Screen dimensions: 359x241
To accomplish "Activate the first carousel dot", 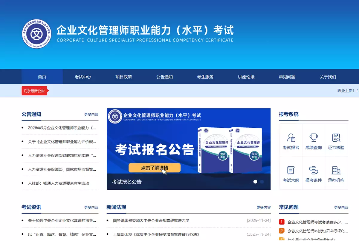I will click(256, 181).
